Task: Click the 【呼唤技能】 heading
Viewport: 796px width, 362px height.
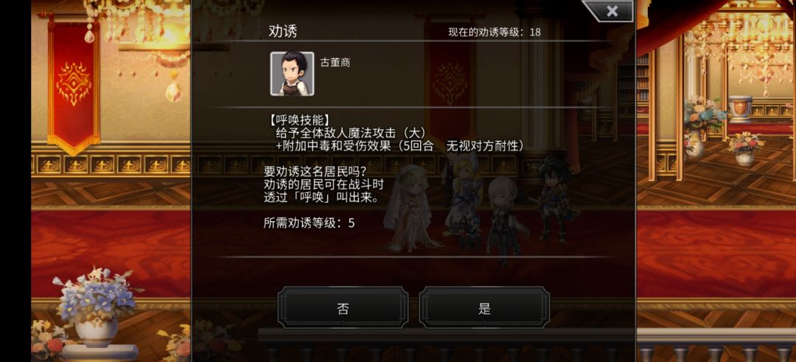Action: [299, 121]
